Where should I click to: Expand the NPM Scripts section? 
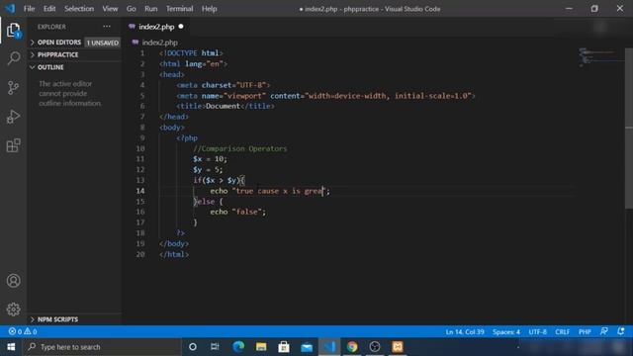point(75,319)
